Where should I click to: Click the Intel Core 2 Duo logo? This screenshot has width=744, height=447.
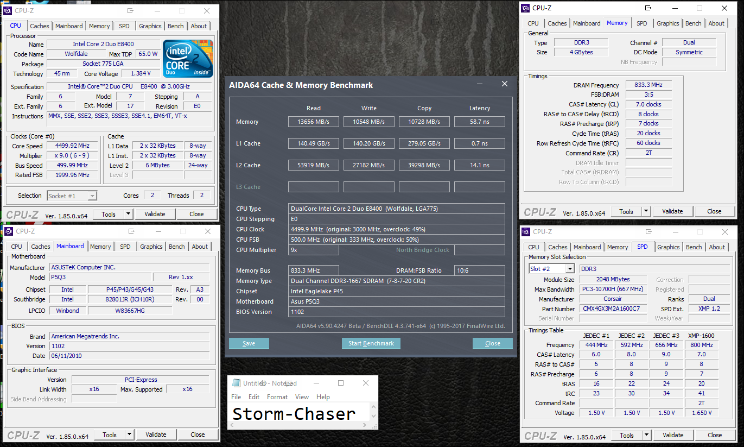click(x=188, y=59)
